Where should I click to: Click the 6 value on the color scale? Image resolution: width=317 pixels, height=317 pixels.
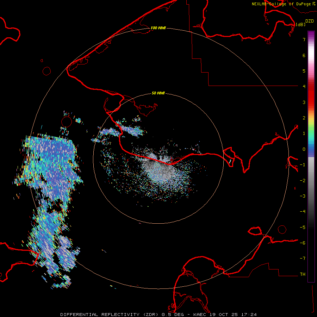(304, 55)
